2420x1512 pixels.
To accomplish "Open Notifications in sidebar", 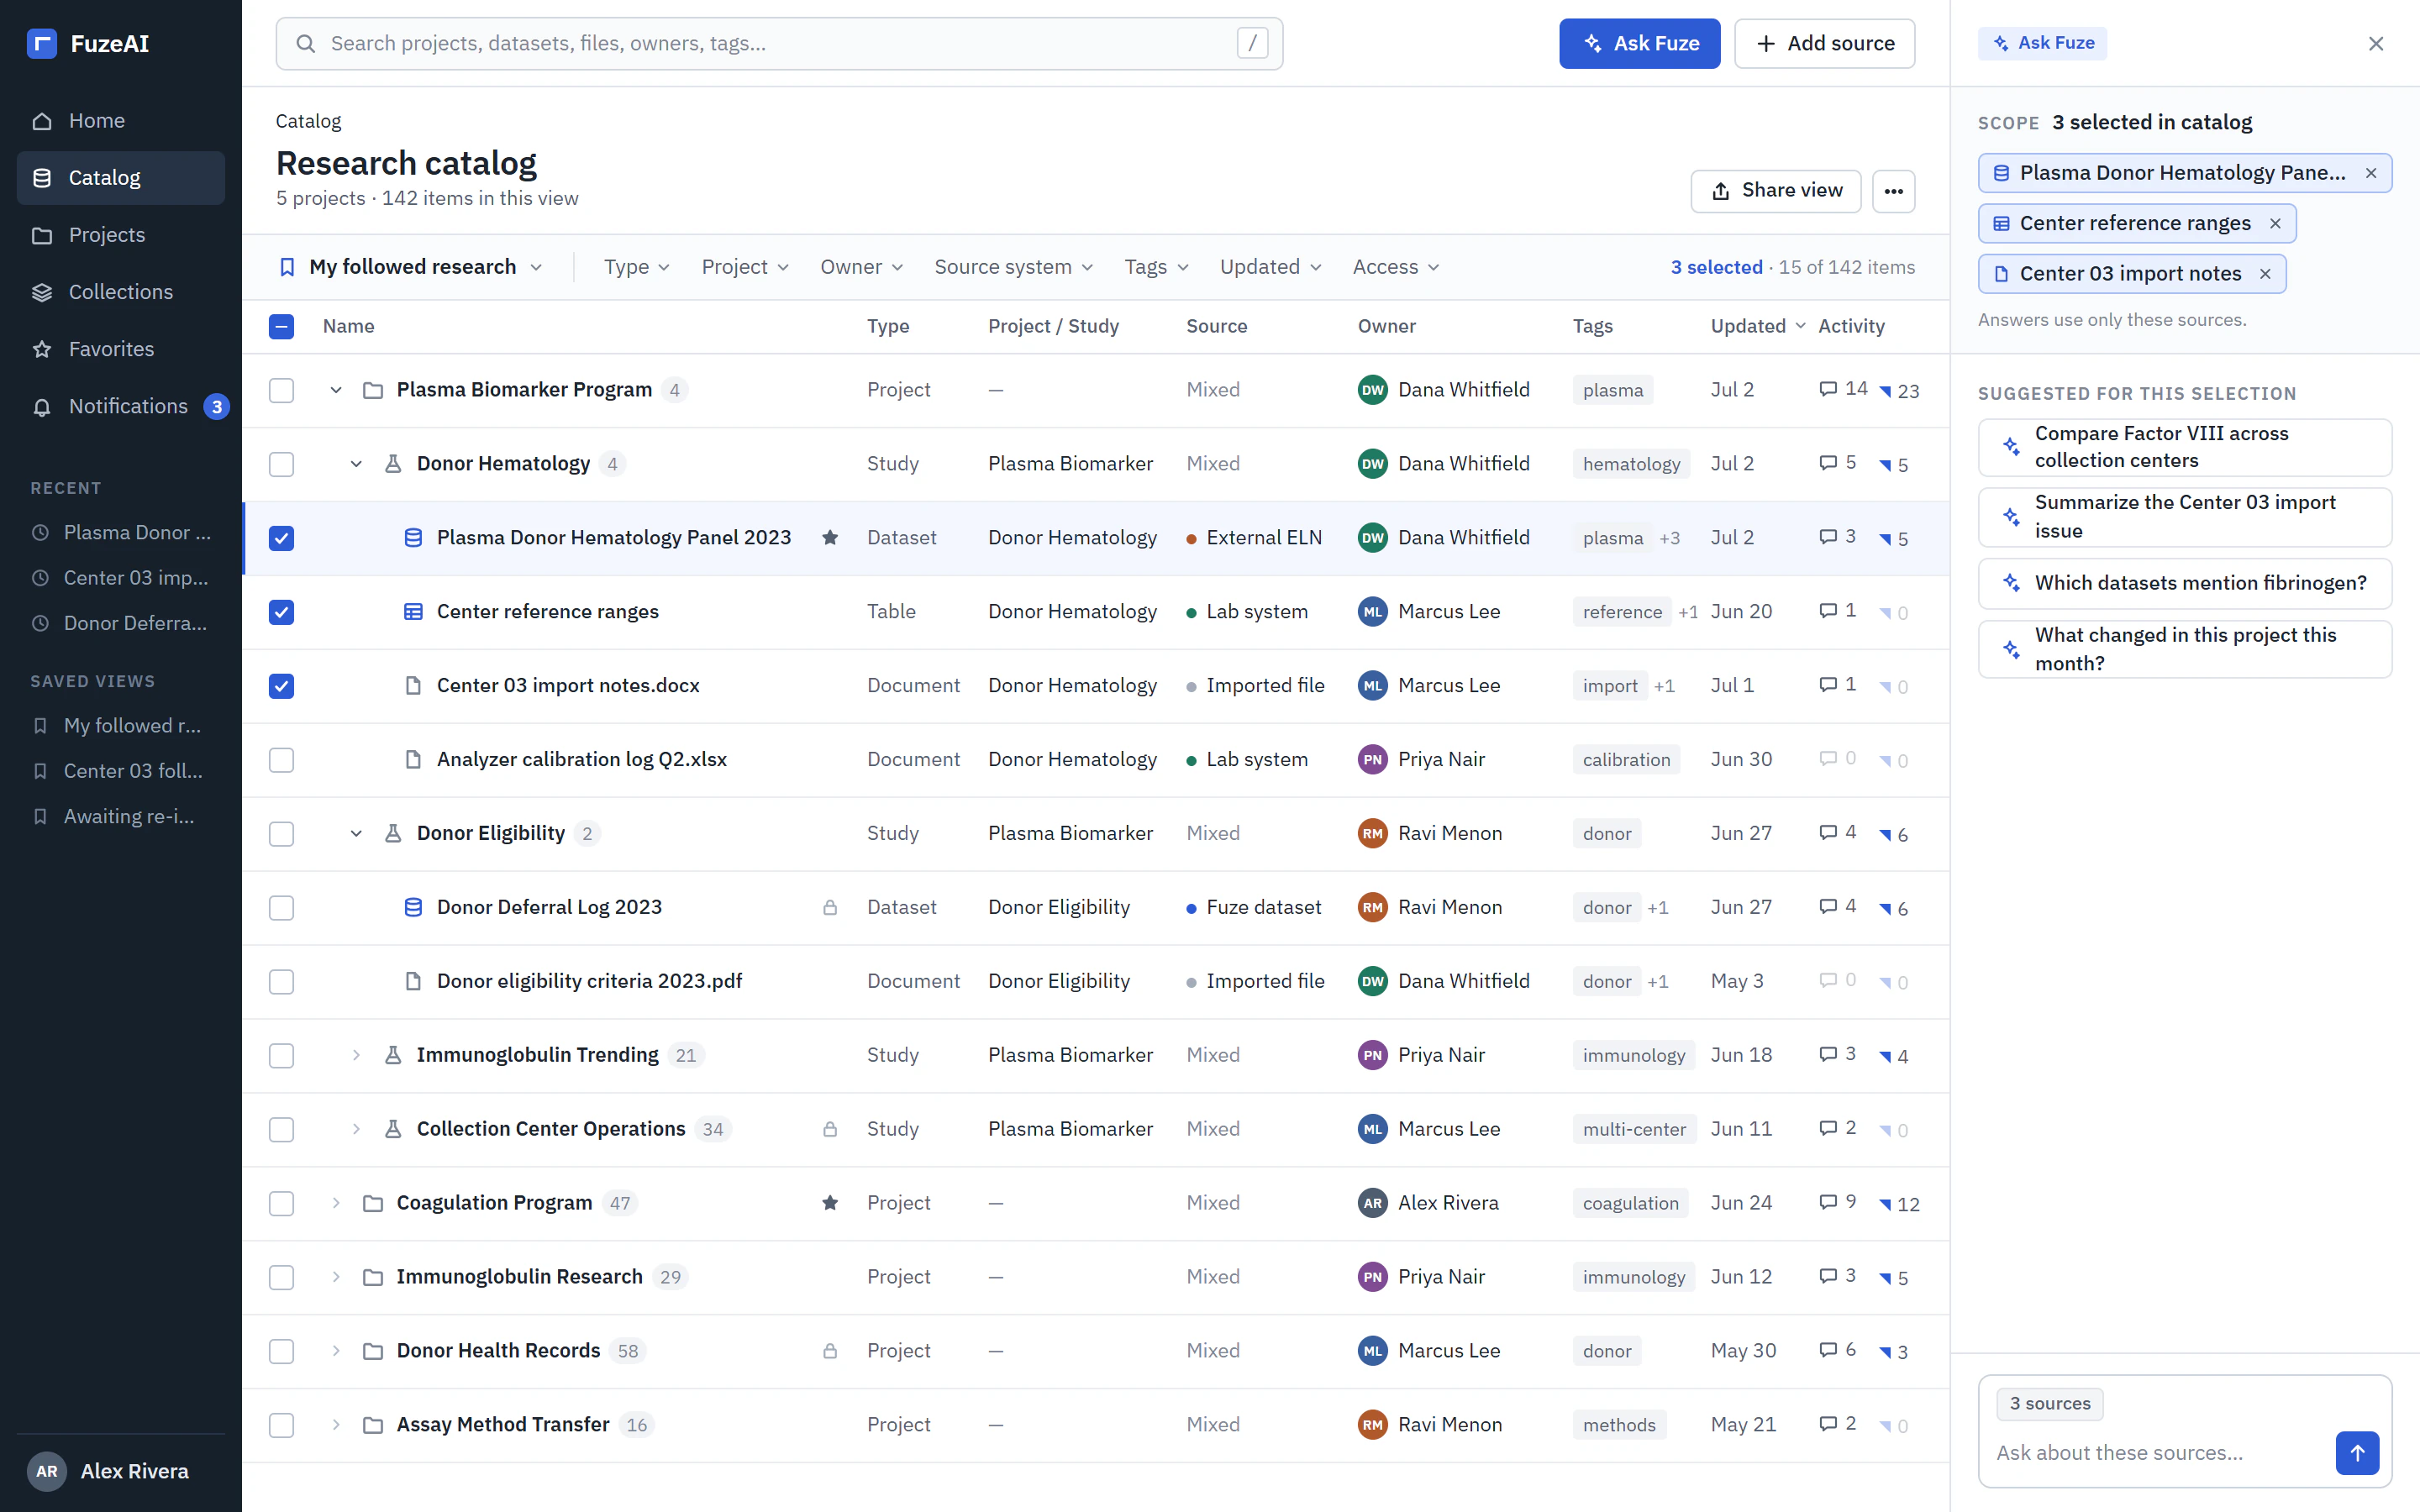I will pos(121,406).
